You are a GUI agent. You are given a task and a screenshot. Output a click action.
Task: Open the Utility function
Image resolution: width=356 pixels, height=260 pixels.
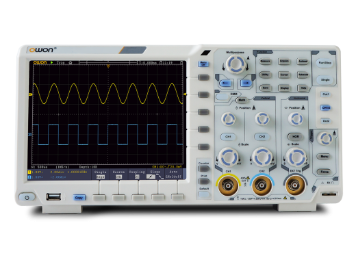(265, 75)
